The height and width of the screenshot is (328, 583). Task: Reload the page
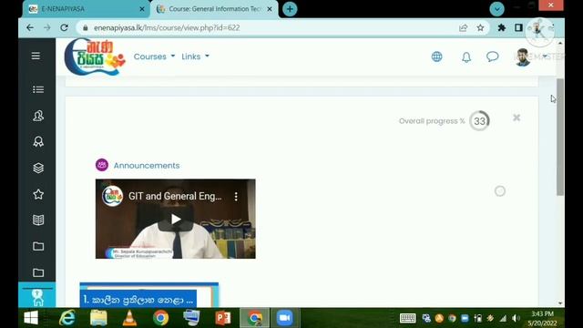click(64, 28)
